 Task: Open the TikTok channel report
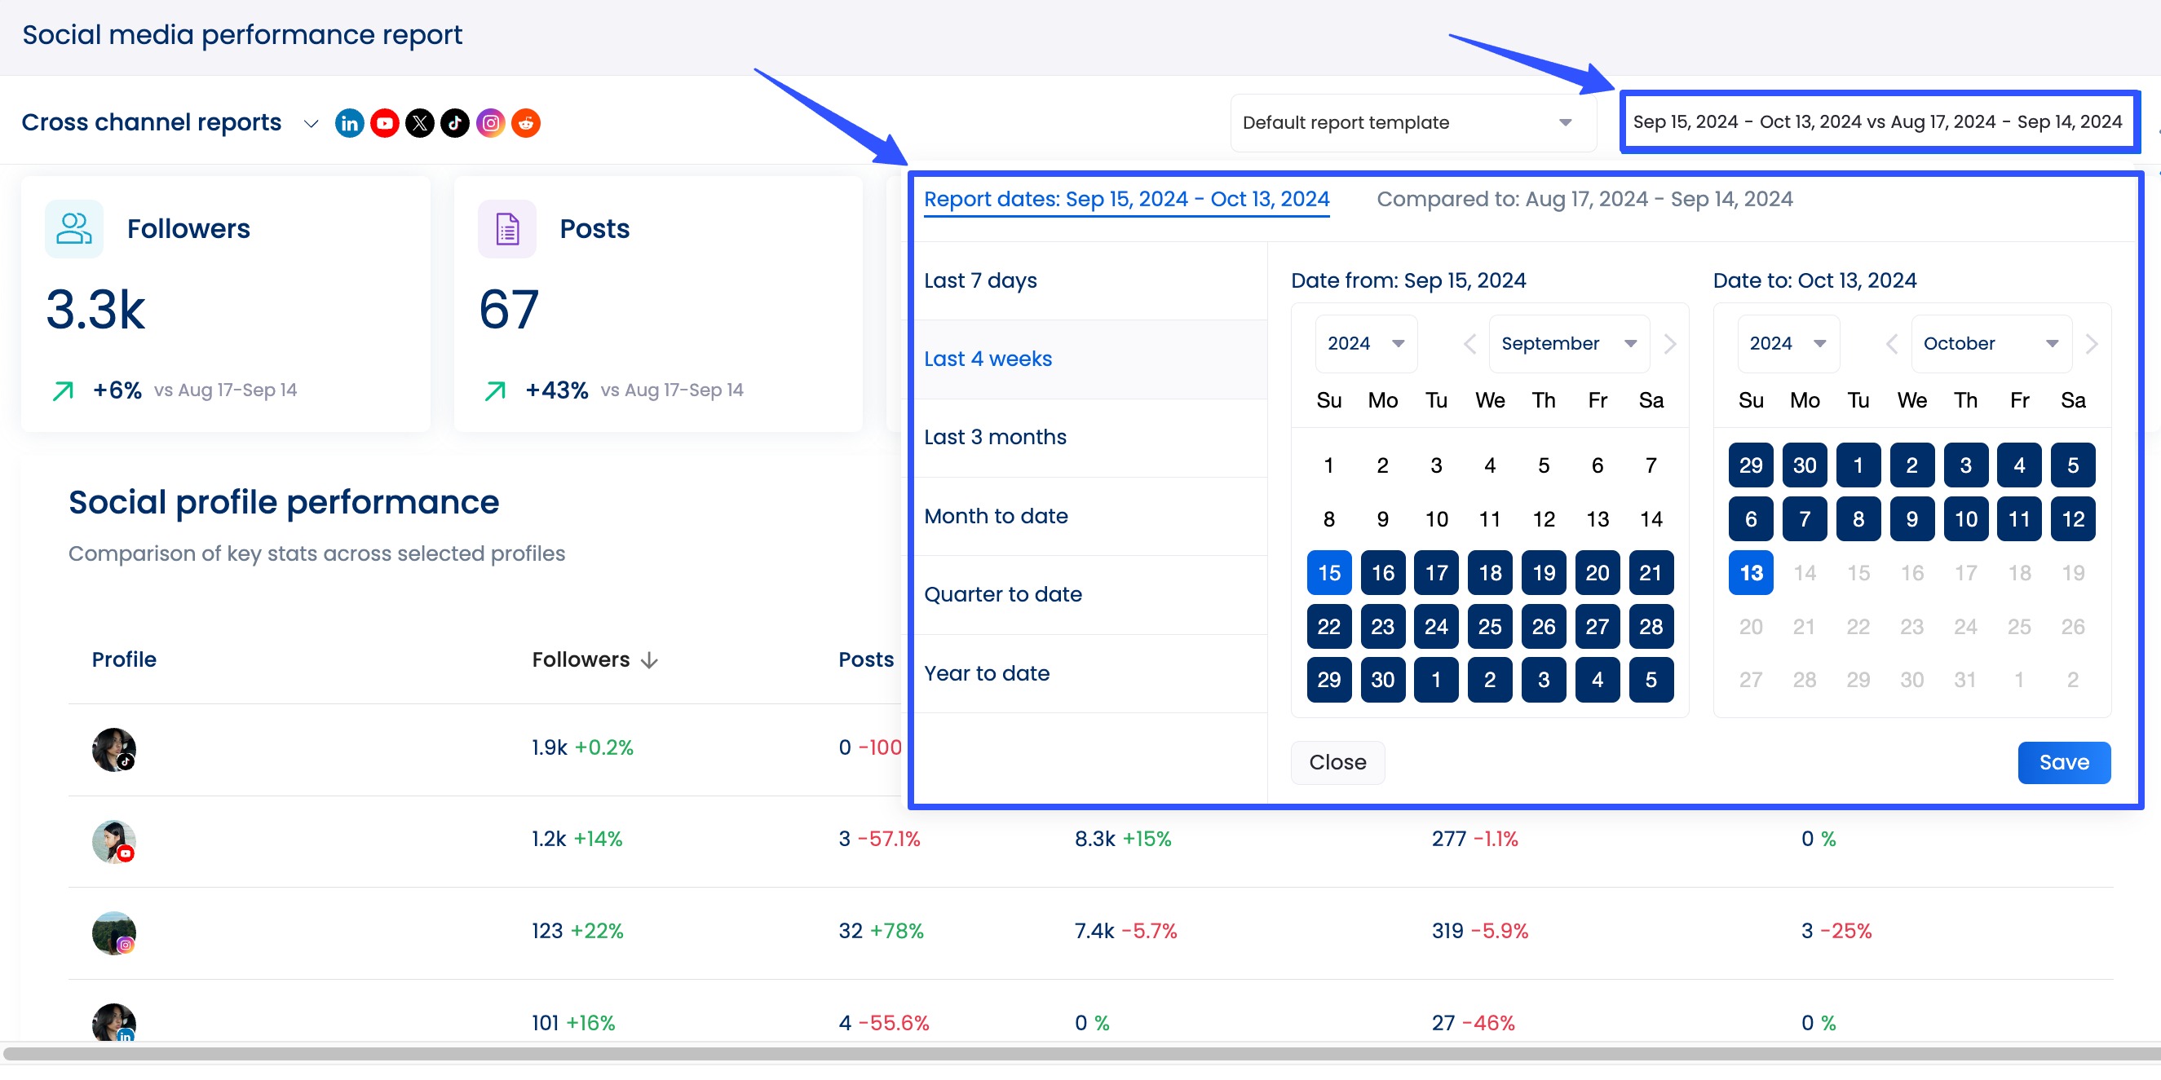coord(455,122)
